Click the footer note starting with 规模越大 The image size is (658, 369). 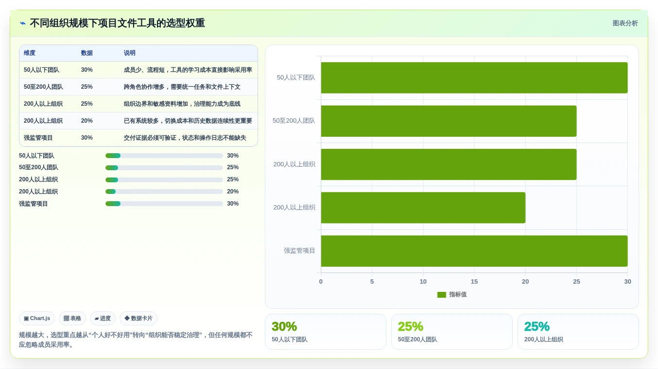[136, 340]
